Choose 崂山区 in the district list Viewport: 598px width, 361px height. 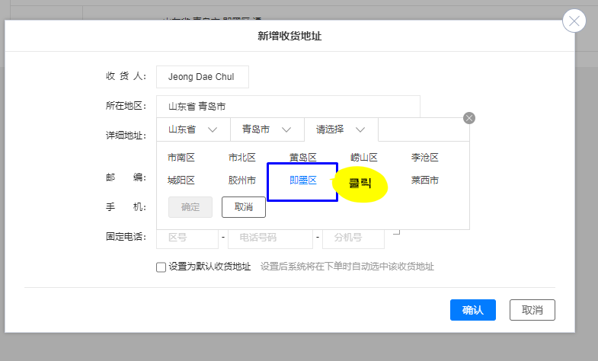tap(364, 158)
